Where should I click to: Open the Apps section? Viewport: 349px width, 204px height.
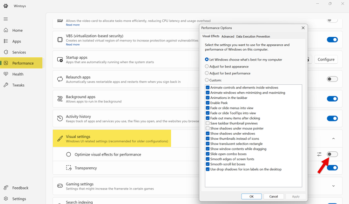point(17,41)
